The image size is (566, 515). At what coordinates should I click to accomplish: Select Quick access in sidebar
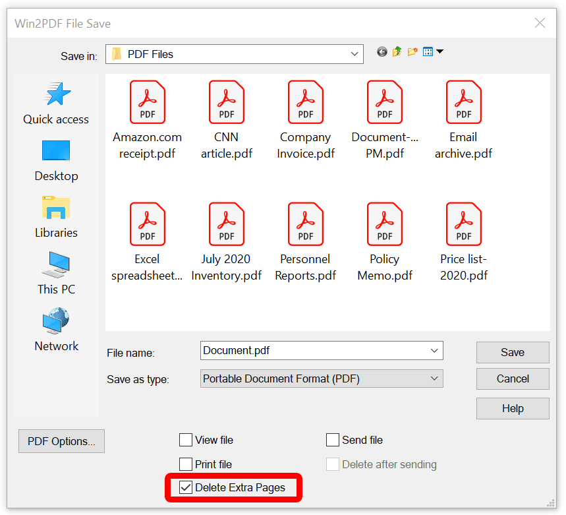pos(56,104)
